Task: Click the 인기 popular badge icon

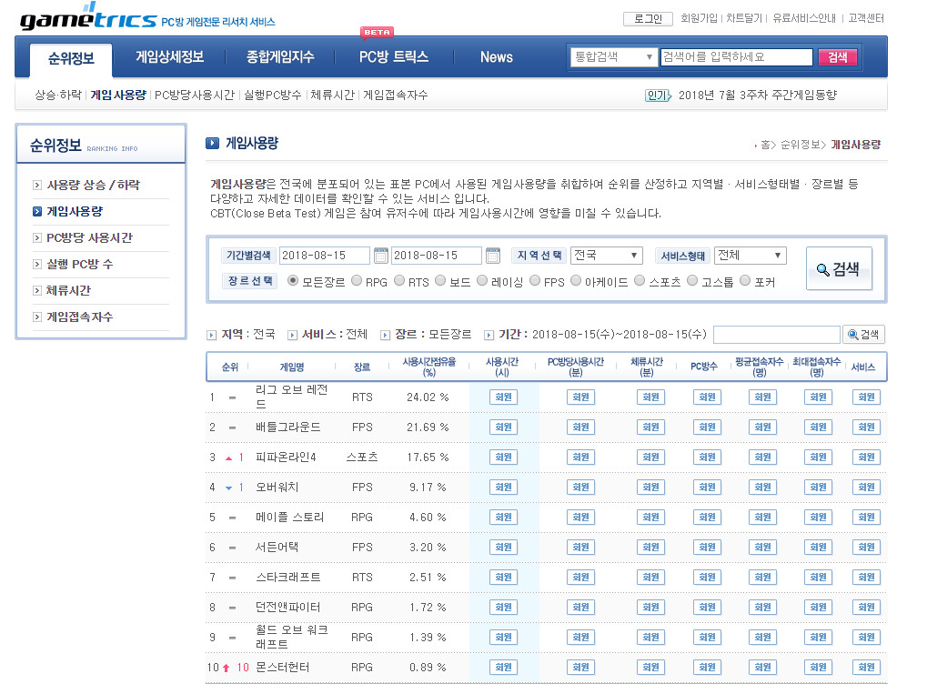Action: coord(657,95)
